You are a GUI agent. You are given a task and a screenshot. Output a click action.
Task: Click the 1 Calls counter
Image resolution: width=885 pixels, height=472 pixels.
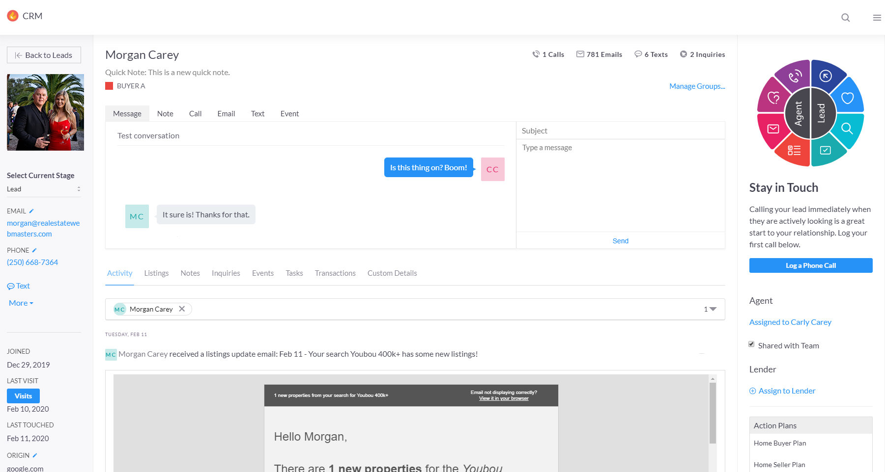[x=548, y=54]
